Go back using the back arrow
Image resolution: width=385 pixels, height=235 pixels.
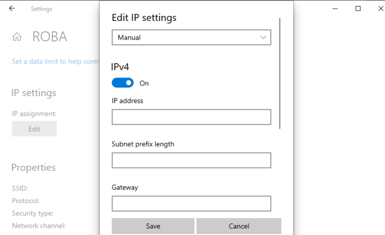coord(12,9)
